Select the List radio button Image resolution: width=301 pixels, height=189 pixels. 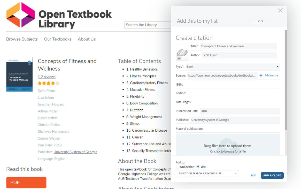pyautogui.click(x=198, y=167)
